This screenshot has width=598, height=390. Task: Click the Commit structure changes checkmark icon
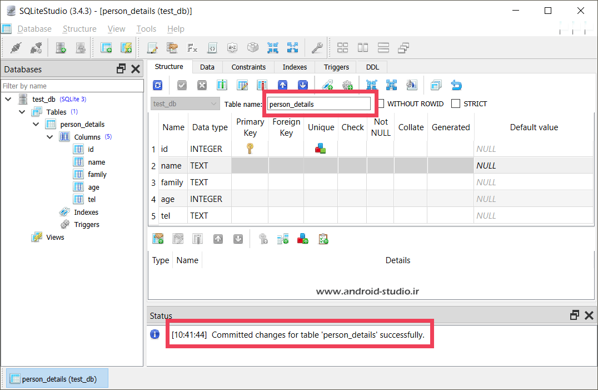(x=182, y=85)
